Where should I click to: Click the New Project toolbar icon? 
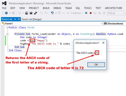(20, 13)
